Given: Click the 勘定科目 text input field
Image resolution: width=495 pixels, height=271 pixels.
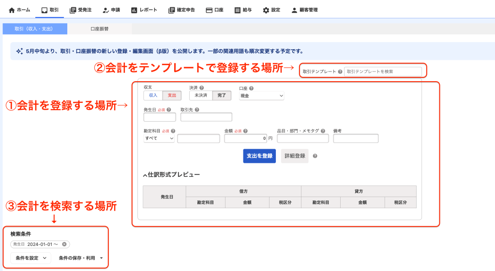Looking at the screenshot, I should [x=198, y=138].
